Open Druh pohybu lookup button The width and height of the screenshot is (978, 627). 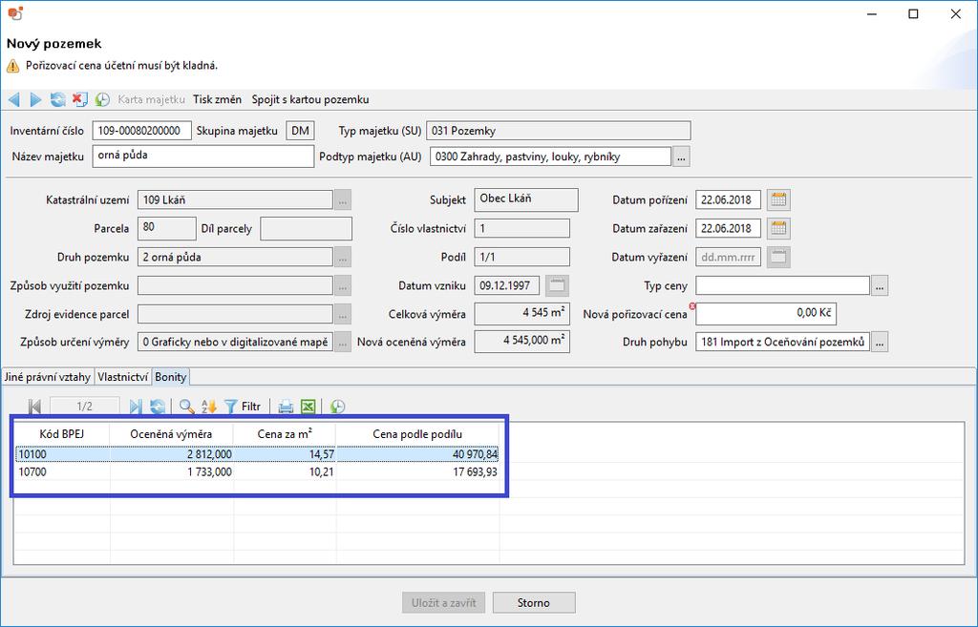point(880,343)
